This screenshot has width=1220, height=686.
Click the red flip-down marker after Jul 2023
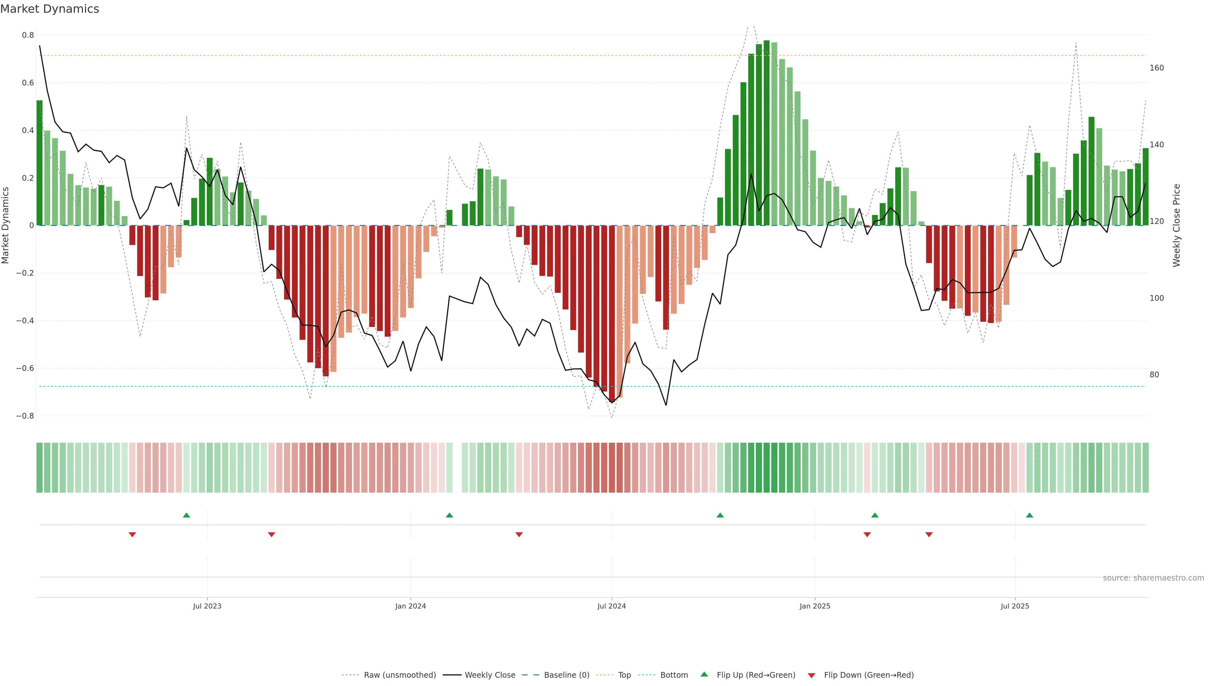click(271, 535)
